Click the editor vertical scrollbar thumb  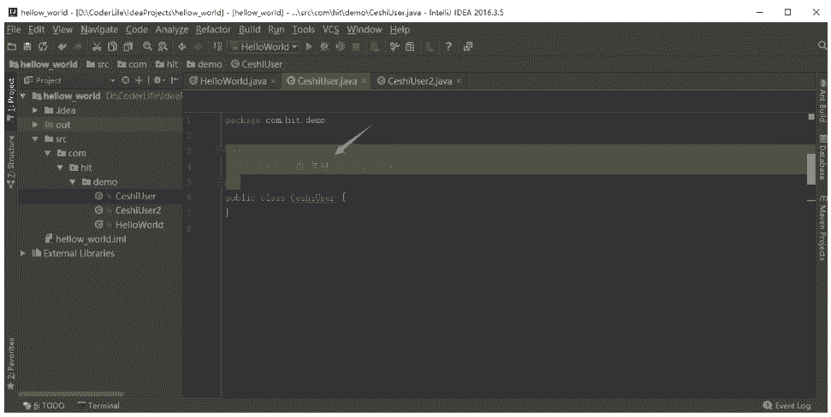811,163
